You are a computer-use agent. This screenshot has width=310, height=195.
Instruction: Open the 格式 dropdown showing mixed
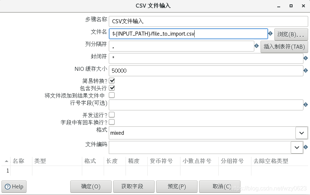tap(302, 133)
